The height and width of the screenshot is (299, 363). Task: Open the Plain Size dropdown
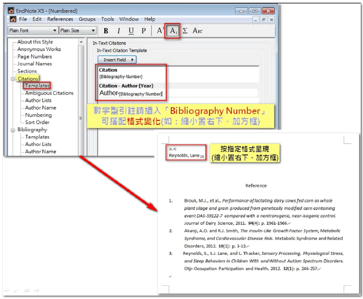[78, 31]
